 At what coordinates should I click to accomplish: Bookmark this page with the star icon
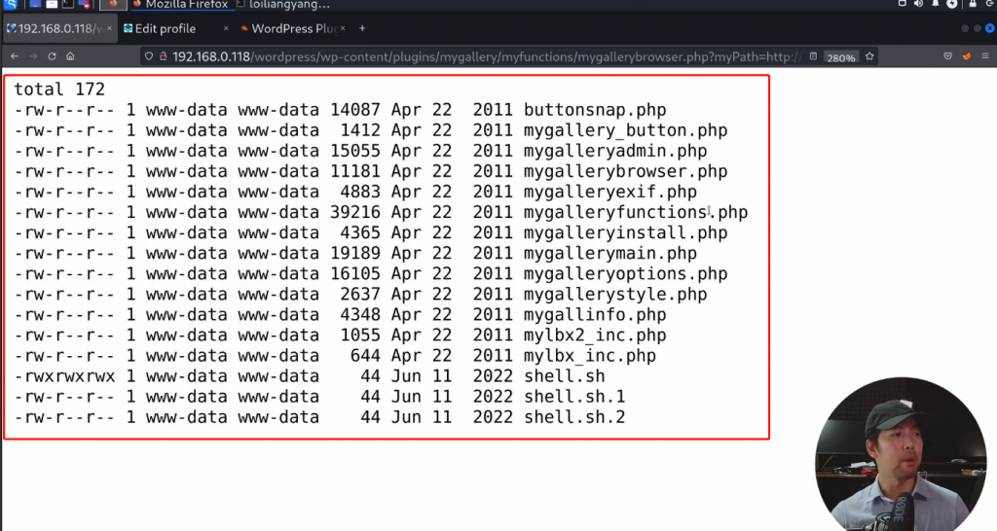point(869,56)
